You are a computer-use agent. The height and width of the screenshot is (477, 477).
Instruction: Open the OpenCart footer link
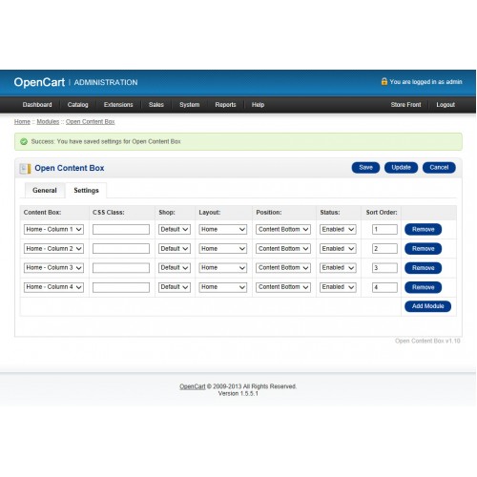193,386
